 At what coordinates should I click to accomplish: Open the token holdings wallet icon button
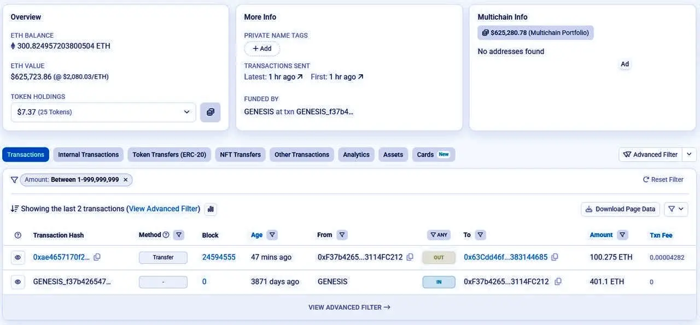(x=211, y=112)
